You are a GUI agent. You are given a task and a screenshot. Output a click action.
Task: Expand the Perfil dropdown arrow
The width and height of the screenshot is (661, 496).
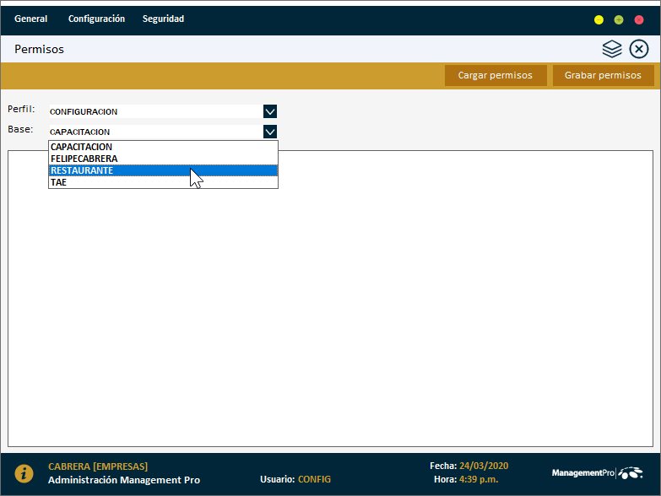tap(270, 111)
